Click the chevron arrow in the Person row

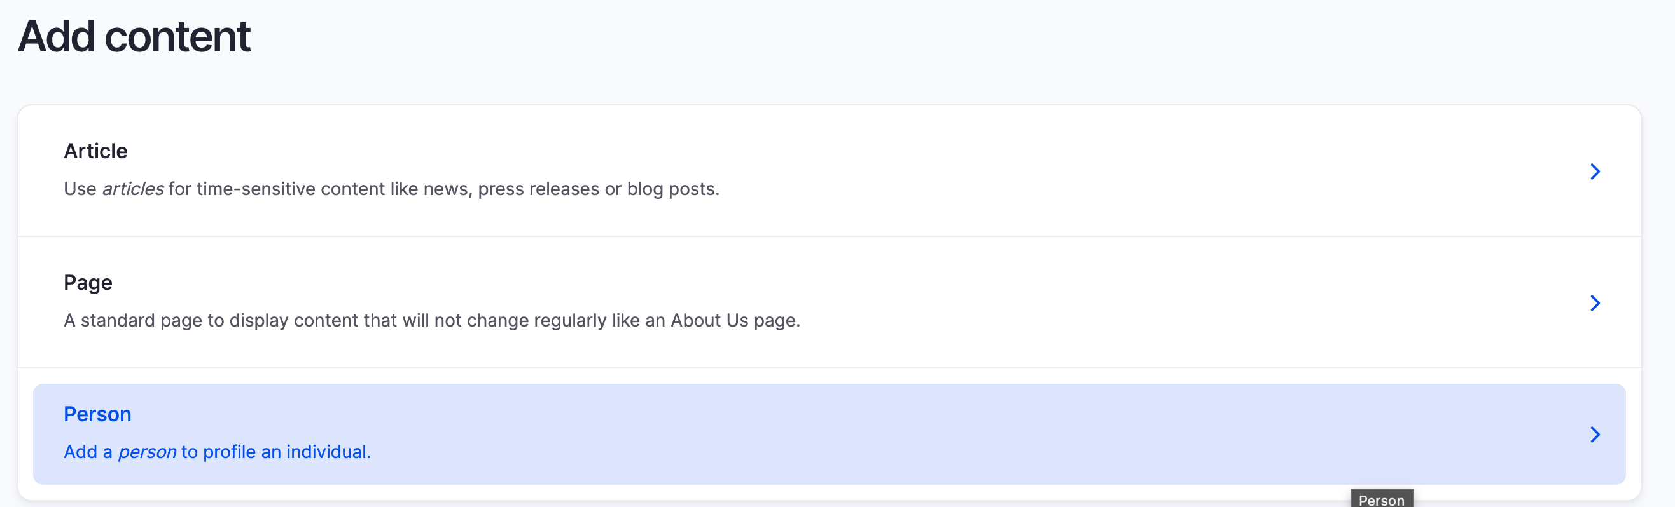point(1594,435)
